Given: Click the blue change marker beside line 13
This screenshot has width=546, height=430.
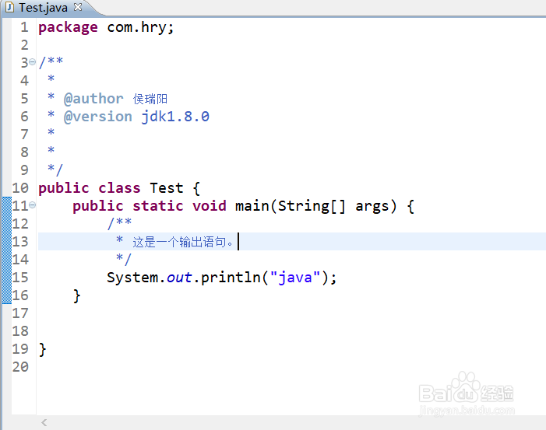Looking at the screenshot, I should pyautogui.click(x=7, y=242).
